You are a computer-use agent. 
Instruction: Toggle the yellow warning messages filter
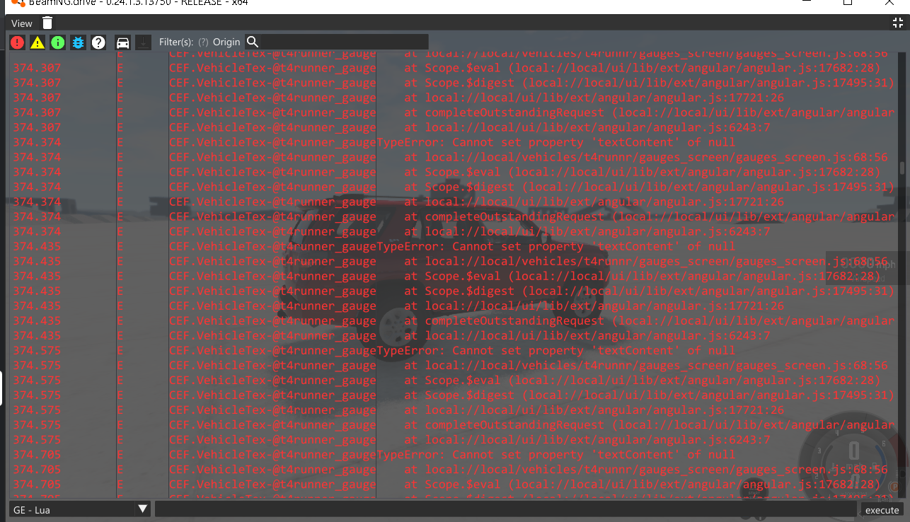[x=38, y=42]
